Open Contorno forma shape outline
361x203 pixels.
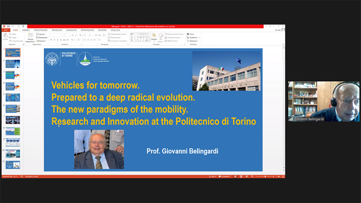(173, 37)
